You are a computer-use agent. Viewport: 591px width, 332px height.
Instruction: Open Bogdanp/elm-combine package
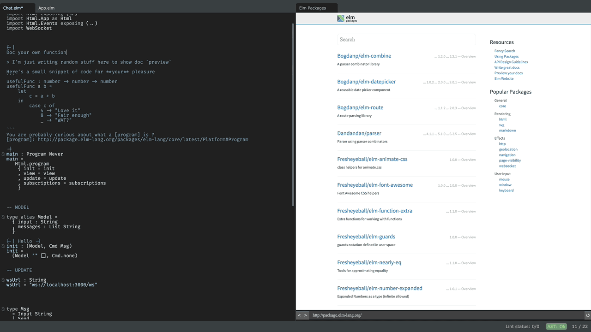364,56
